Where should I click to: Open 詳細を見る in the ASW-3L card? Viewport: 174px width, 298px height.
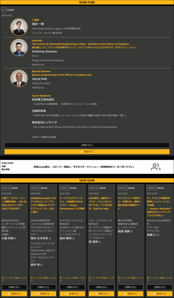pyautogui.click(x=73, y=287)
